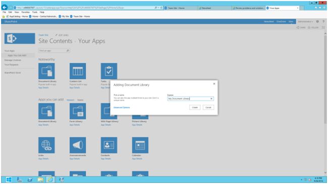Close the Your Apps browser tab
Screen dimensions: 328x184
(x=298, y=8)
